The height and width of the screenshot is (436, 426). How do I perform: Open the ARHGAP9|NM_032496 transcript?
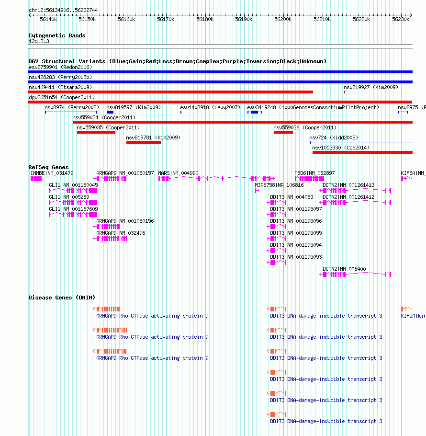pos(110,239)
